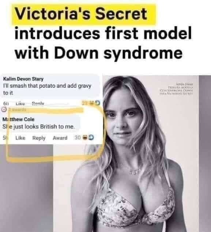Click the blue like reaction on Matthew Cole's comment

click(x=91, y=137)
